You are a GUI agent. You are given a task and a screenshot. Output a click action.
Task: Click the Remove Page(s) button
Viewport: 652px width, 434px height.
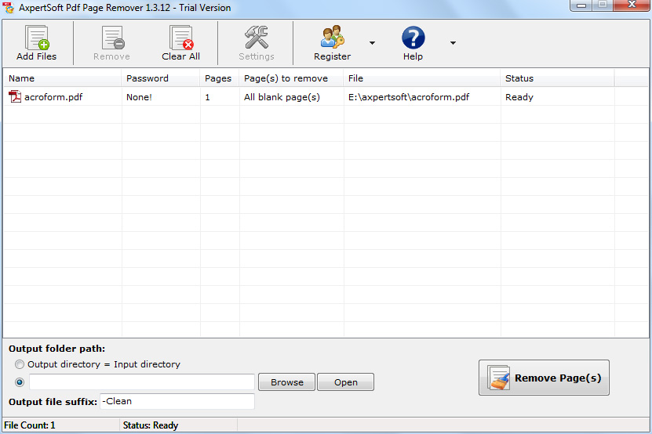click(544, 378)
